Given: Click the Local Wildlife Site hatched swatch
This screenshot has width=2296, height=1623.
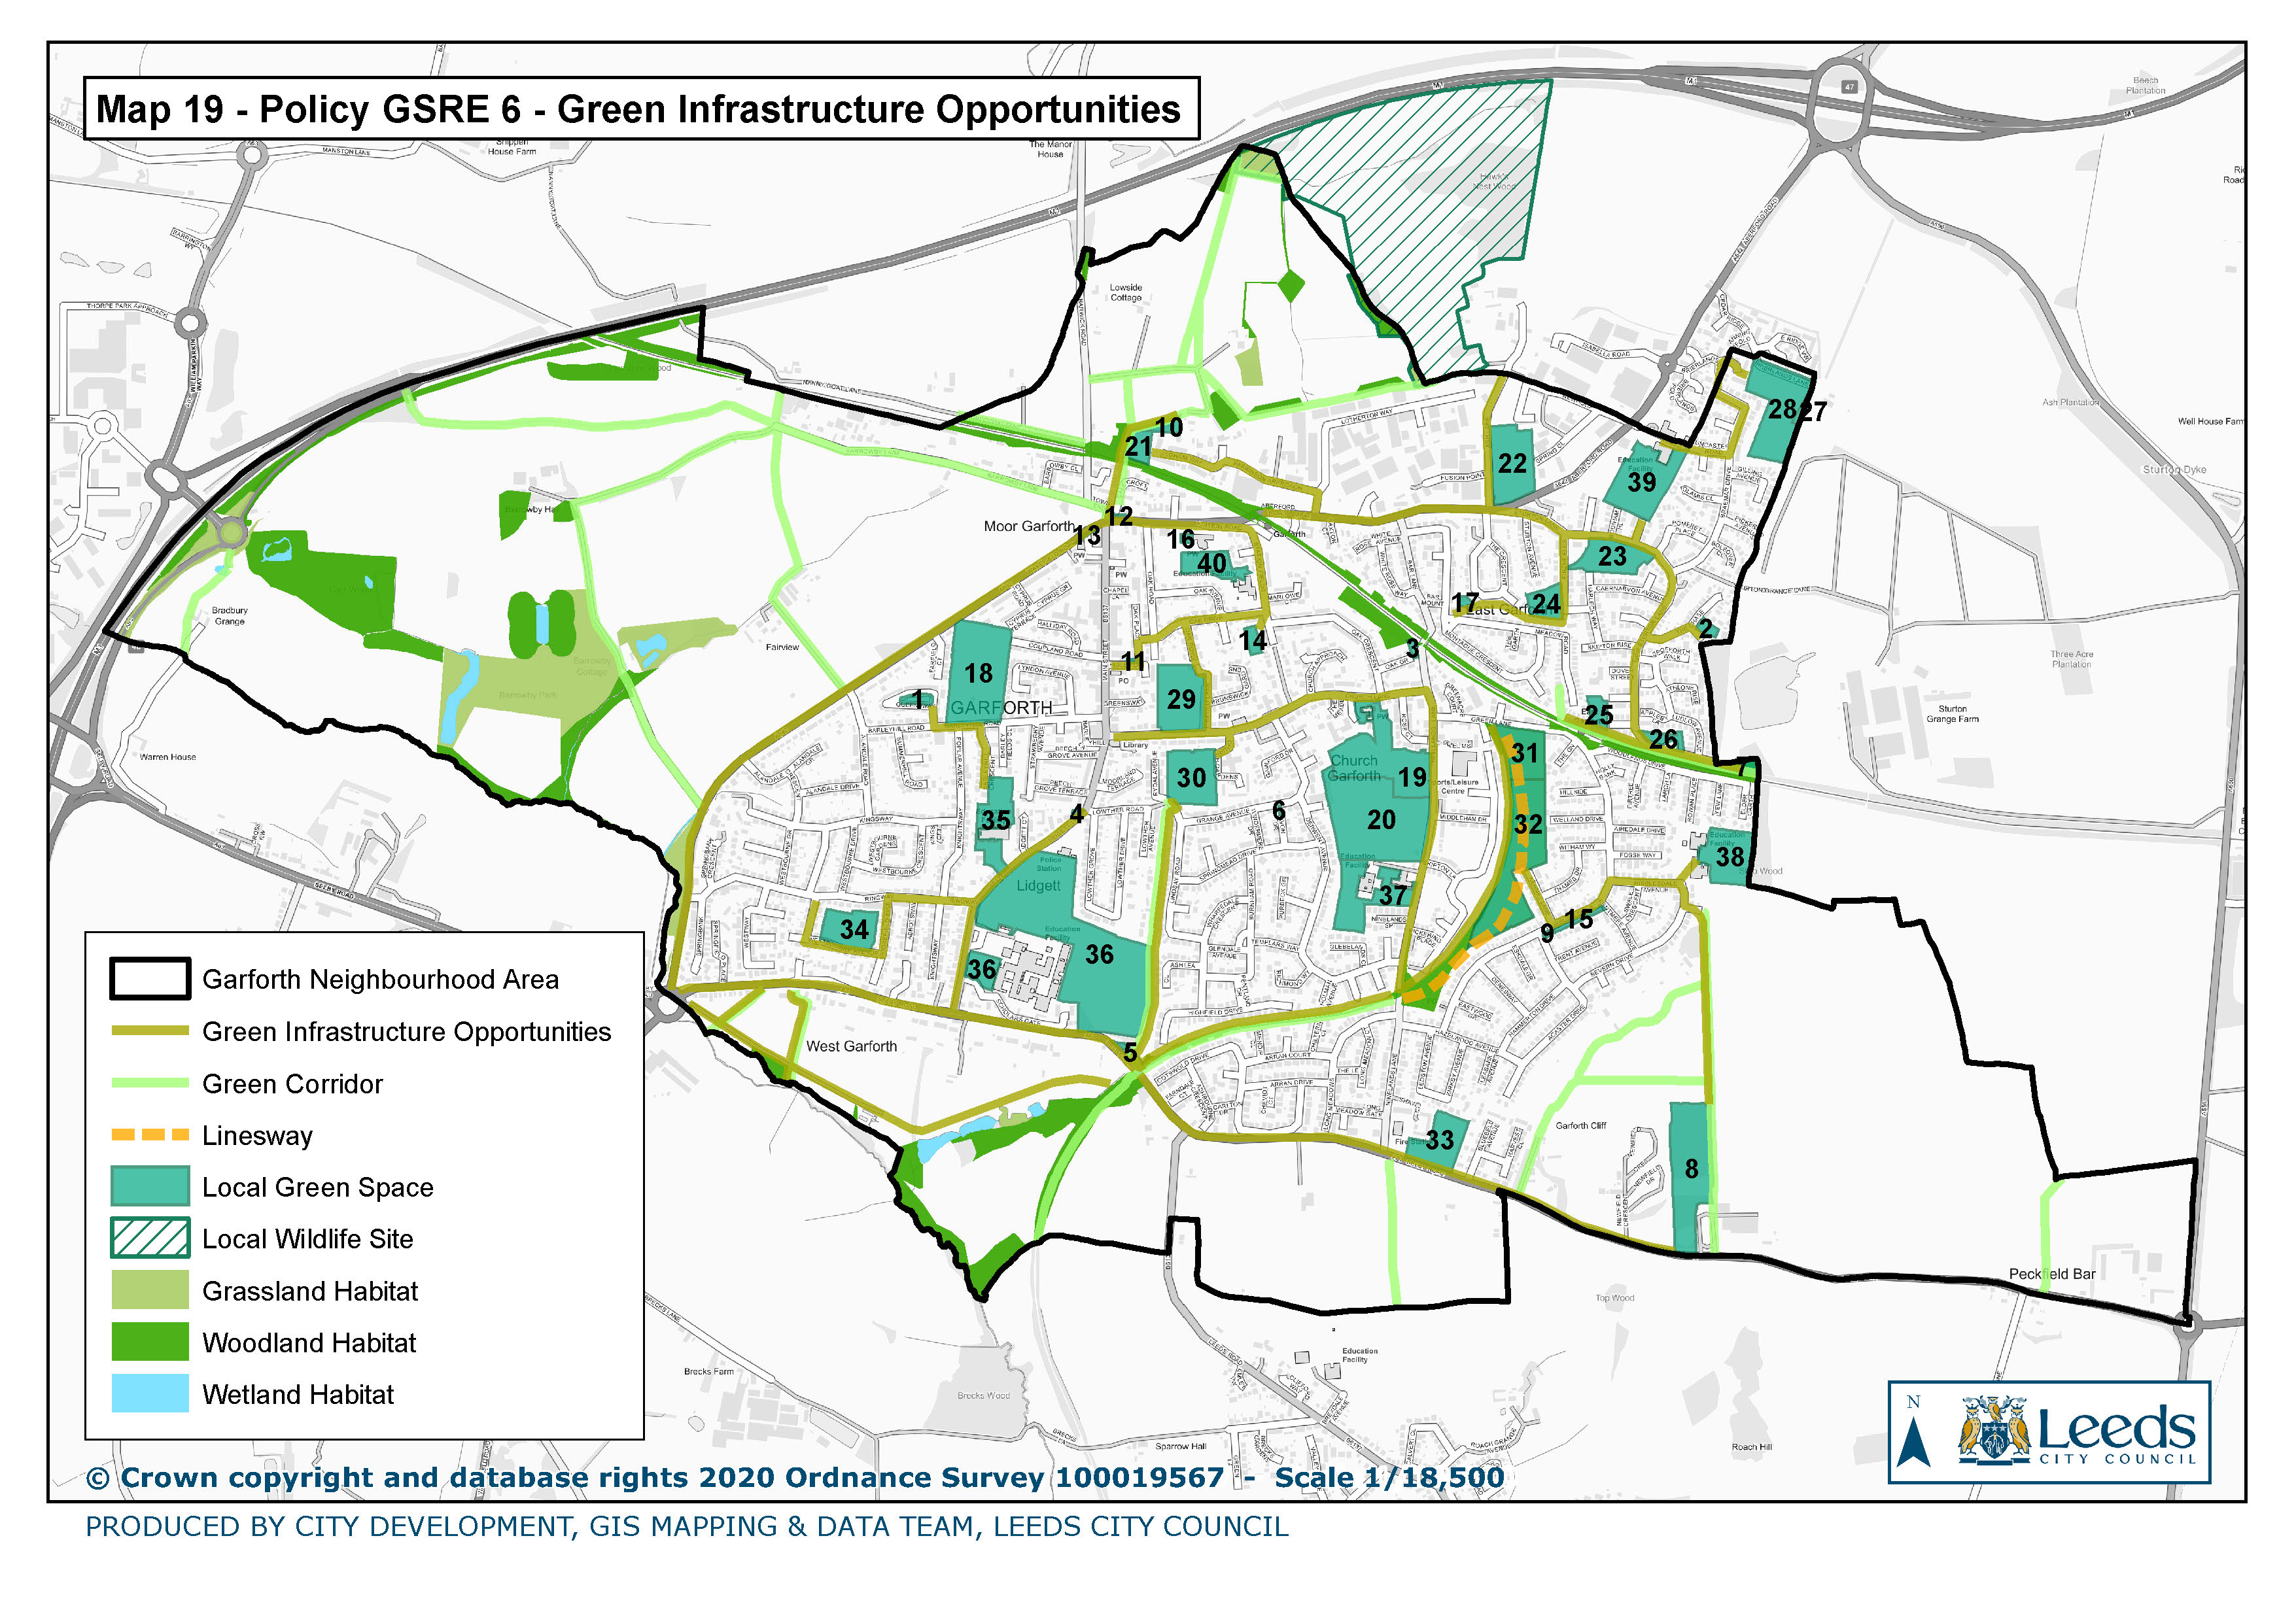Looking at the screenshot, I should (150, 1239).
